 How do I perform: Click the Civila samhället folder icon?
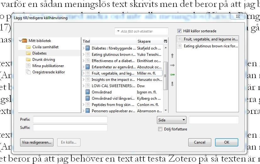click(28, 47)
